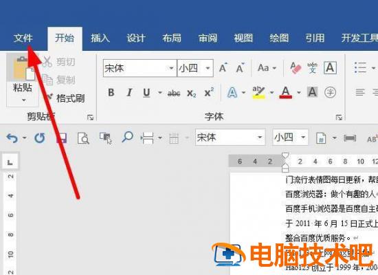The width and height of the screenshot is (378, 275).
Task: Decrease font size with shrink icon
Action: coord(240,68)
